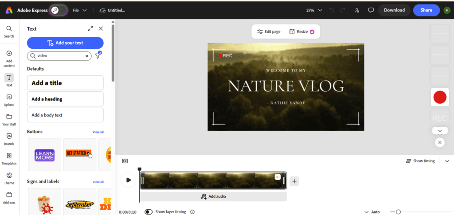Click the timeline playhead marker
Image resolution: width=454 pixels, height=215 pixels.
tap(139, 169)
